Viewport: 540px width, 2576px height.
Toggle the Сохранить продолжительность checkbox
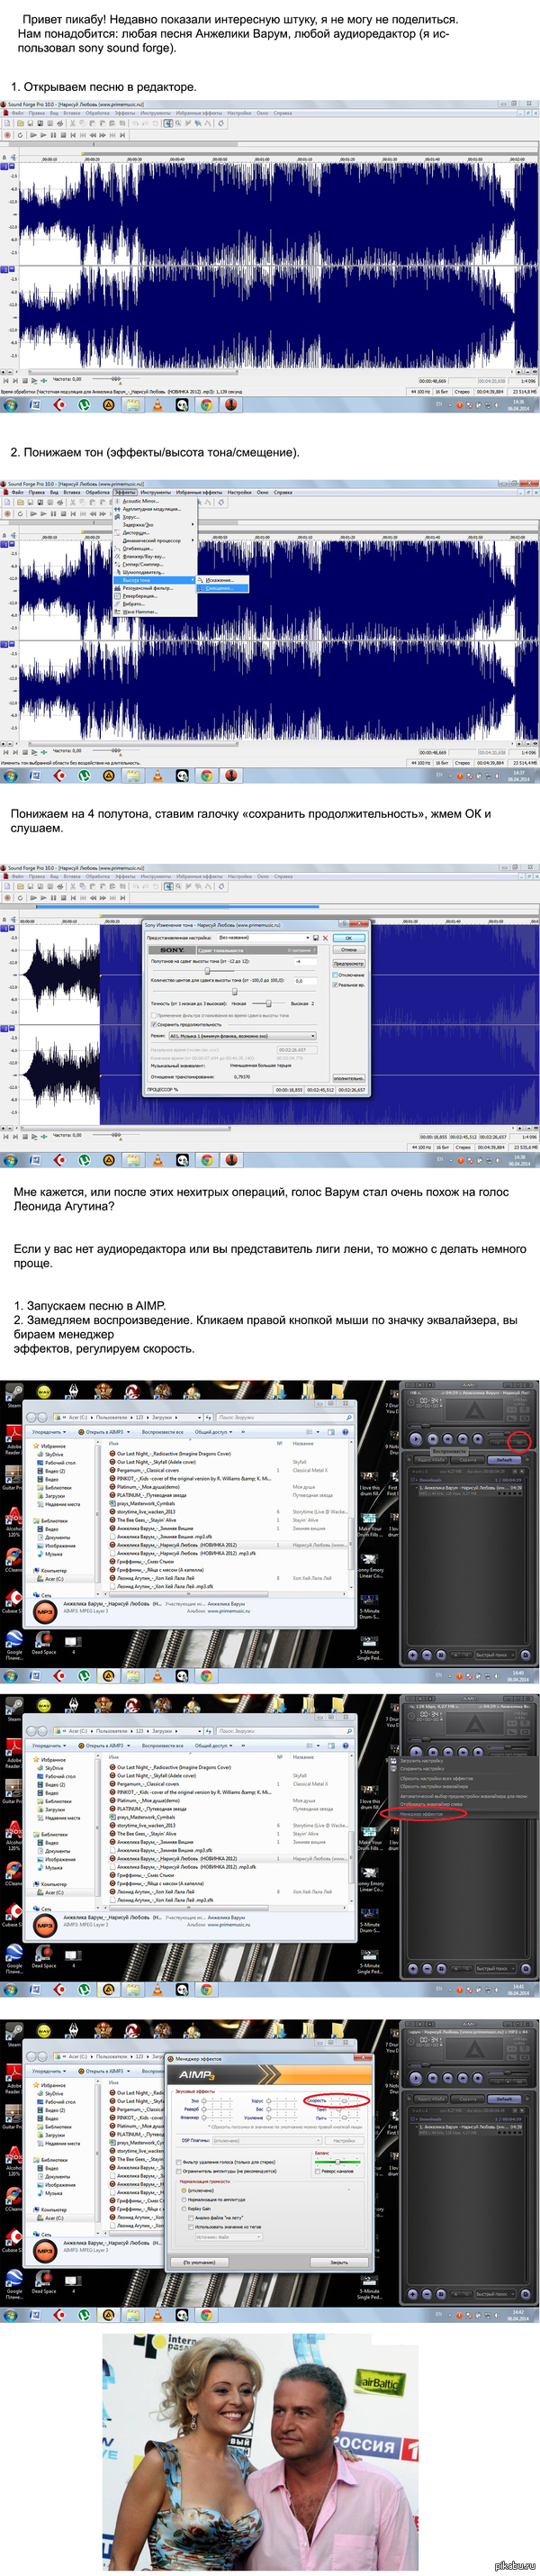pyautogui.click(x=153, y=1024)
